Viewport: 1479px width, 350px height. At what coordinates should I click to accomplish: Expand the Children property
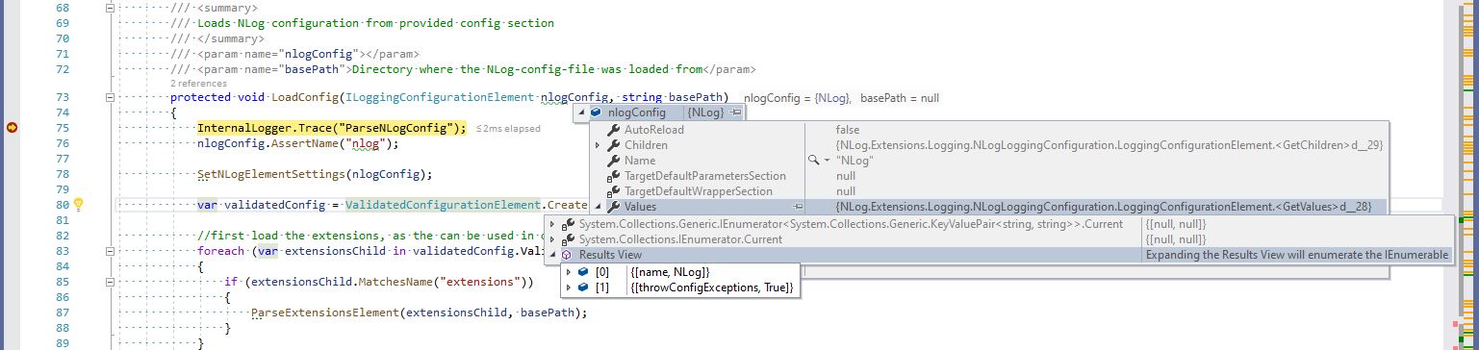tap(598, 145)
